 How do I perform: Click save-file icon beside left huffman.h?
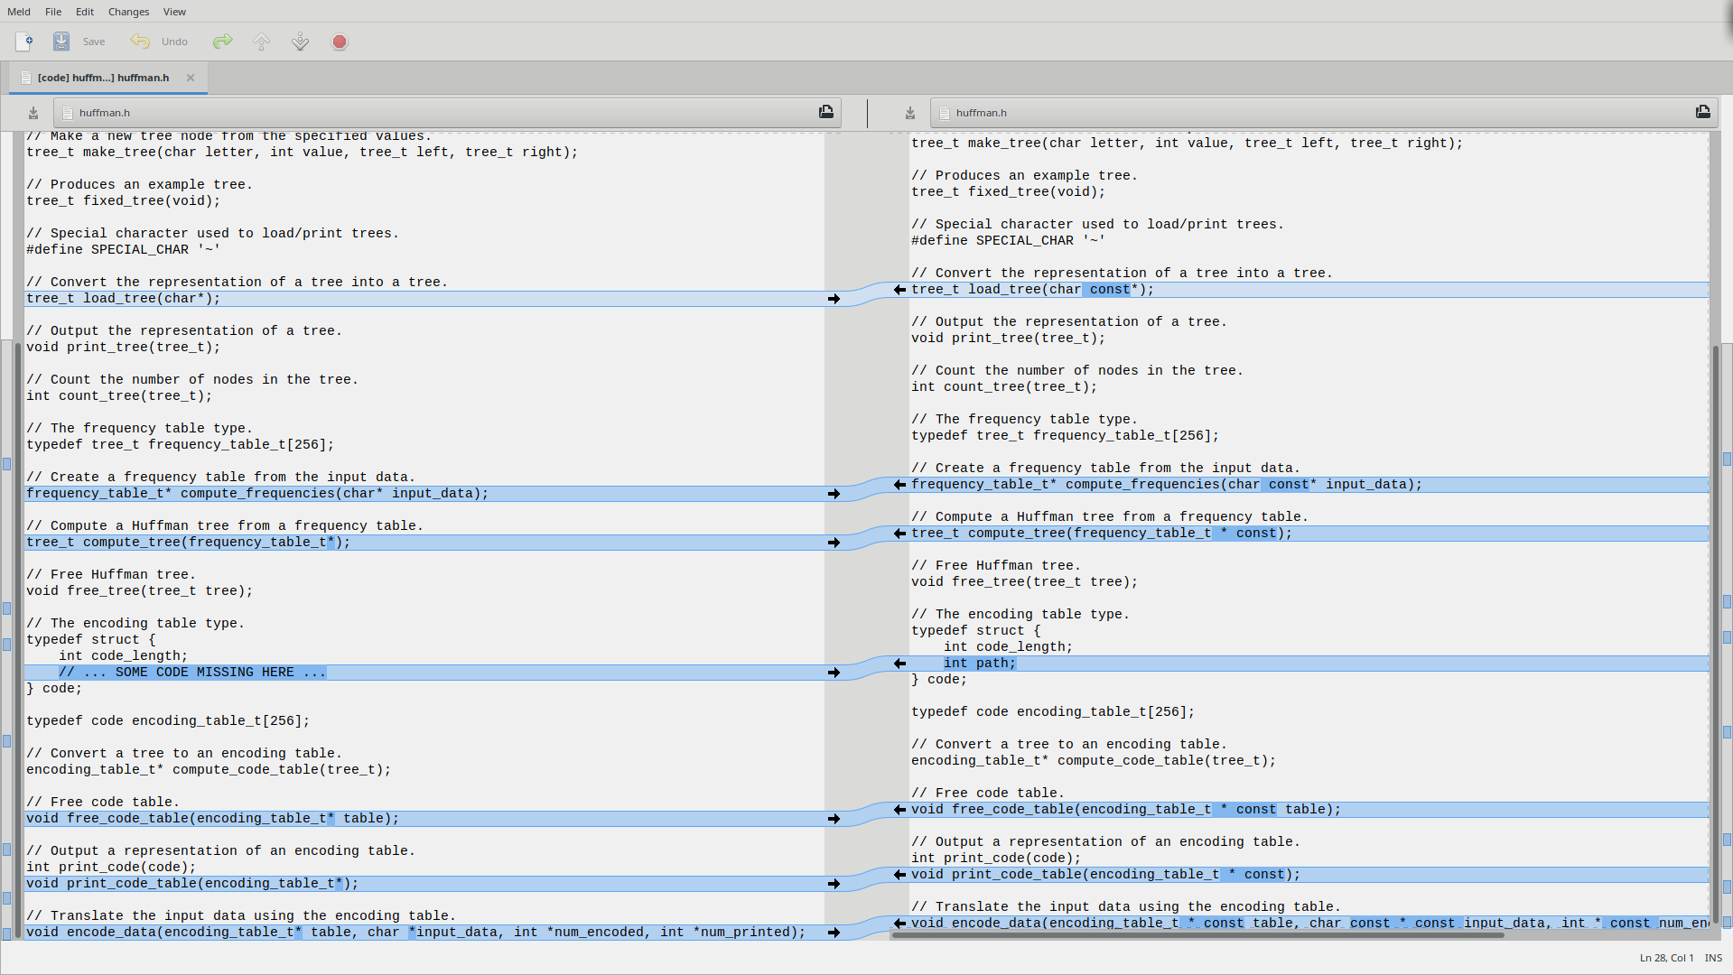[33, 113]
